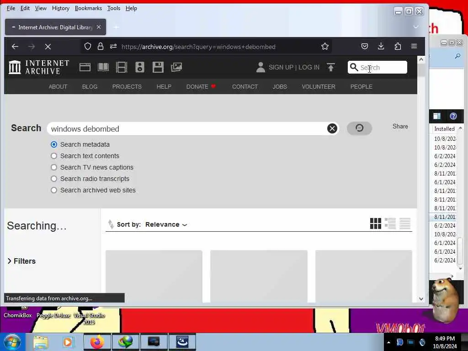Viewport: 468px width, 351px height.
Task: Click the Internet Archive logo
Action: click(39, 67)
